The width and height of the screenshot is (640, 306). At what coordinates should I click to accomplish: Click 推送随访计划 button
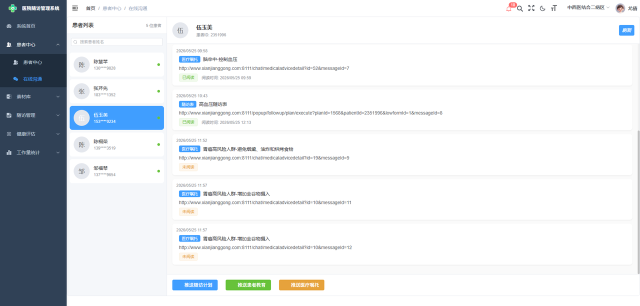pyautogui.click(x=195, y=285)
